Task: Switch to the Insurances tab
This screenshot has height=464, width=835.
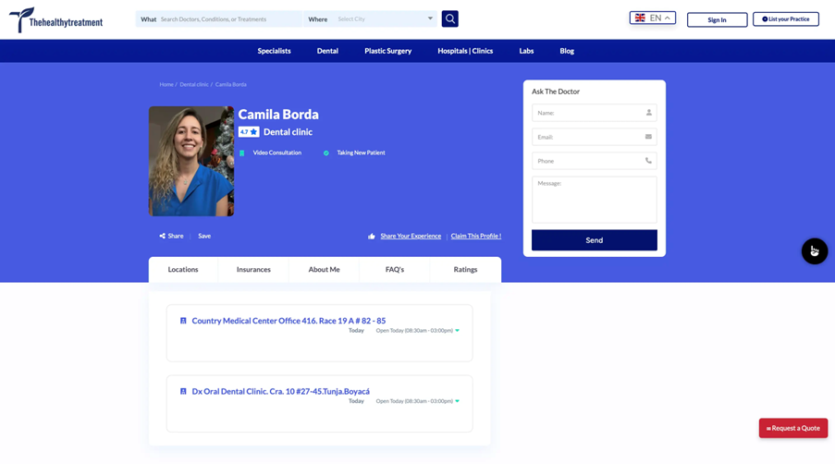Action: (x=253, y=270)
